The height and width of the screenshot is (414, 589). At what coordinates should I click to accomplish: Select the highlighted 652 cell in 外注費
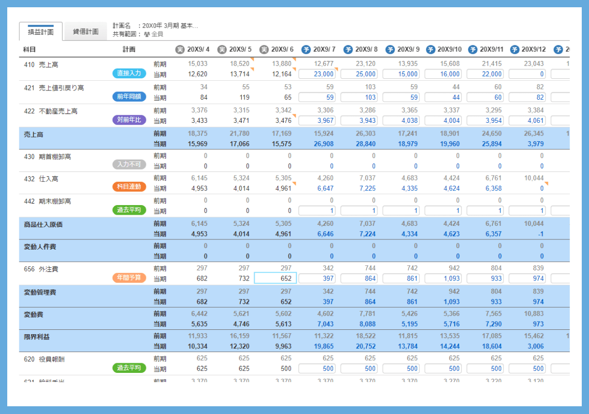[275, 278]
